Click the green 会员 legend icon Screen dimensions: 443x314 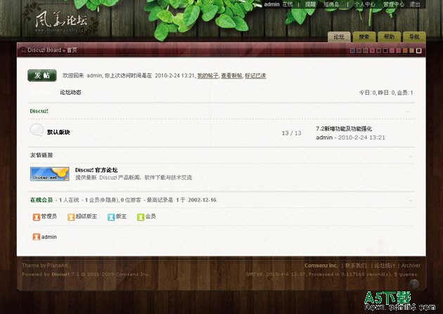pyautogui.click(x=141, y=216)
